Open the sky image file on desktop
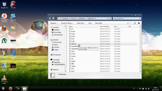The height and width of the screenshot is (91, 162). tap(13, 41)
